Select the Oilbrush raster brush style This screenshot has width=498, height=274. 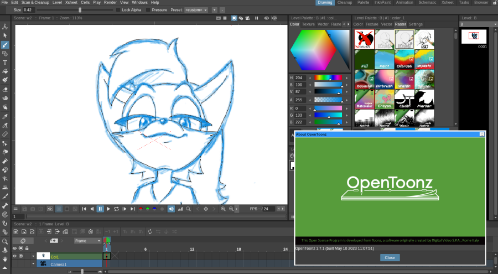tap(404, 59)
